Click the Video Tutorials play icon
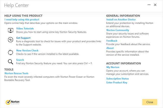This screenshot has height=108, width=163. point(11,30)
